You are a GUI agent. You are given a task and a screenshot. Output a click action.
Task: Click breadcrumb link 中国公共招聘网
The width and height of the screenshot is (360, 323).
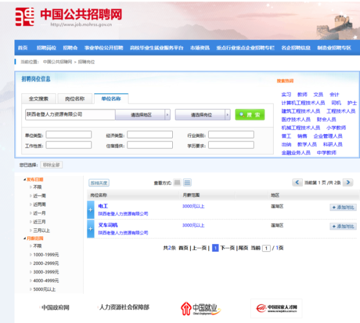click(x=58, y=62)
